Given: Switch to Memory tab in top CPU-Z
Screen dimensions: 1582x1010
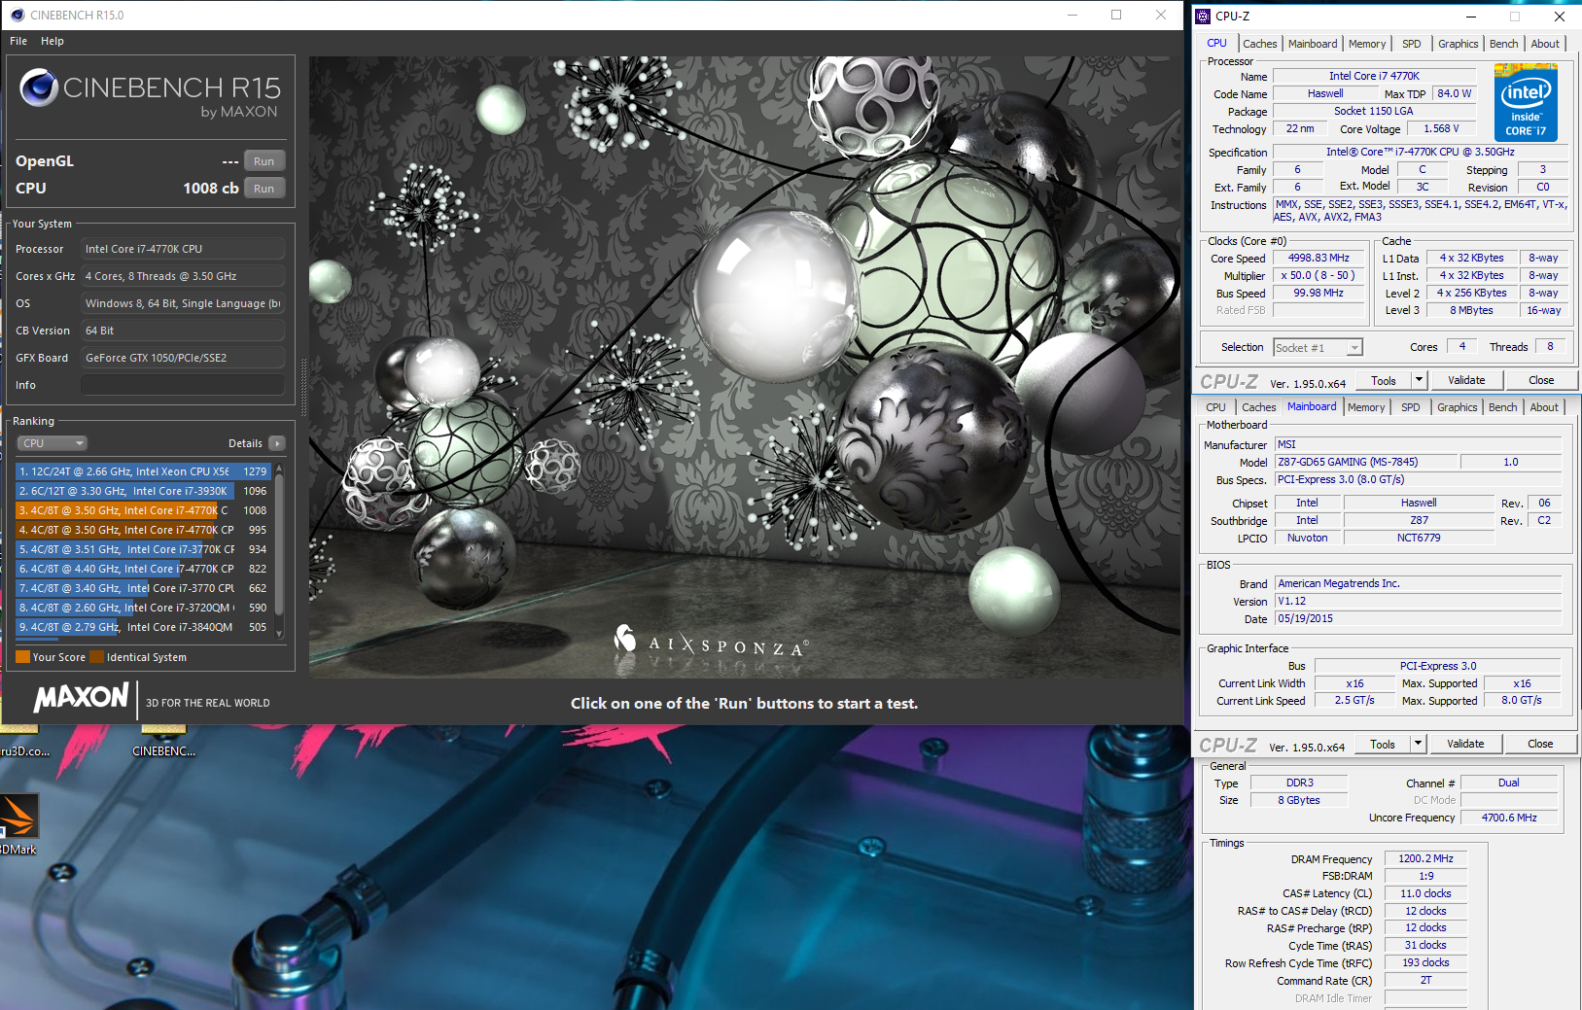Looking at the screenshot, I should pyautogui.click(x=1367, y=44).
